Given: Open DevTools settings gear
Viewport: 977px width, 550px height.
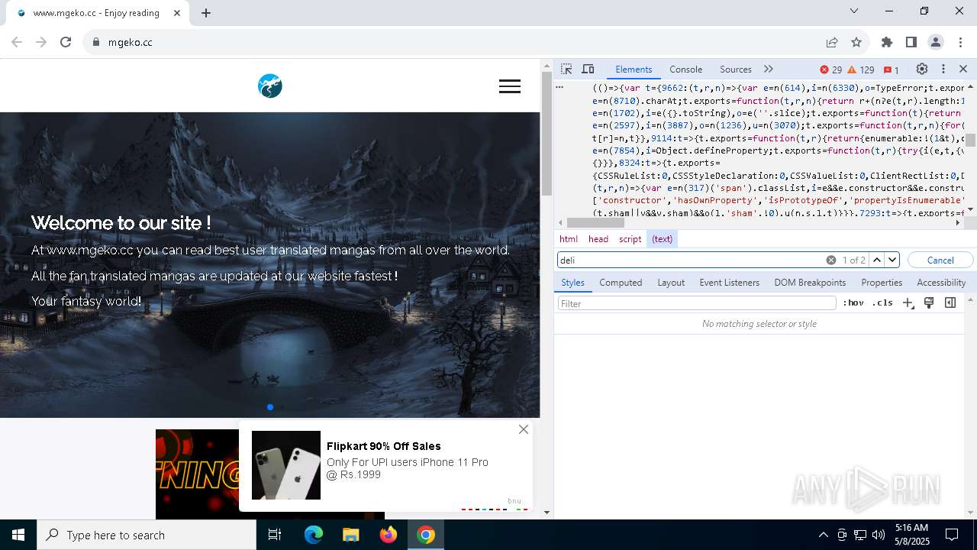Looking at the screenshot, I should click(x=922, y=69).
